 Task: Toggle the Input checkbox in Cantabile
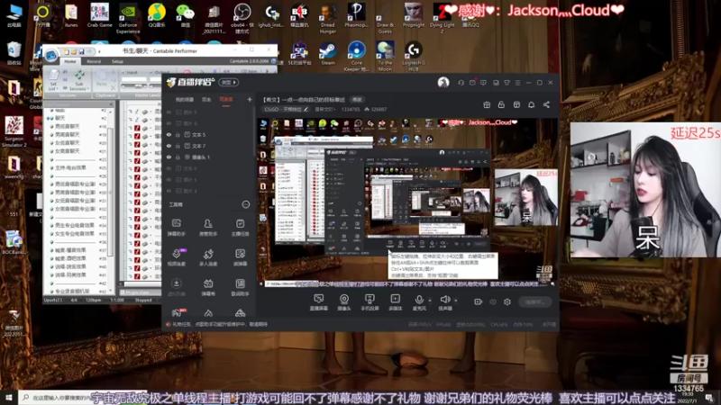point(123,73)
